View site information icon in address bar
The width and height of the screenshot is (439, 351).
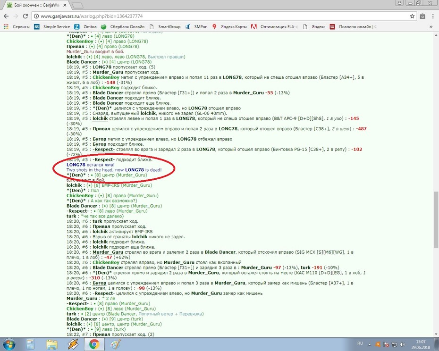click(36, 16)
